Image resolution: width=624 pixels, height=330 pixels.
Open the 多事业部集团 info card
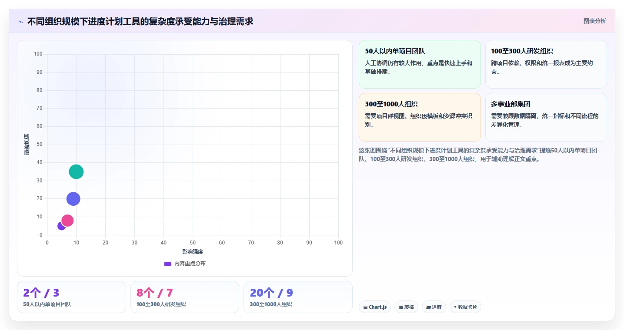tap(546, 117)
